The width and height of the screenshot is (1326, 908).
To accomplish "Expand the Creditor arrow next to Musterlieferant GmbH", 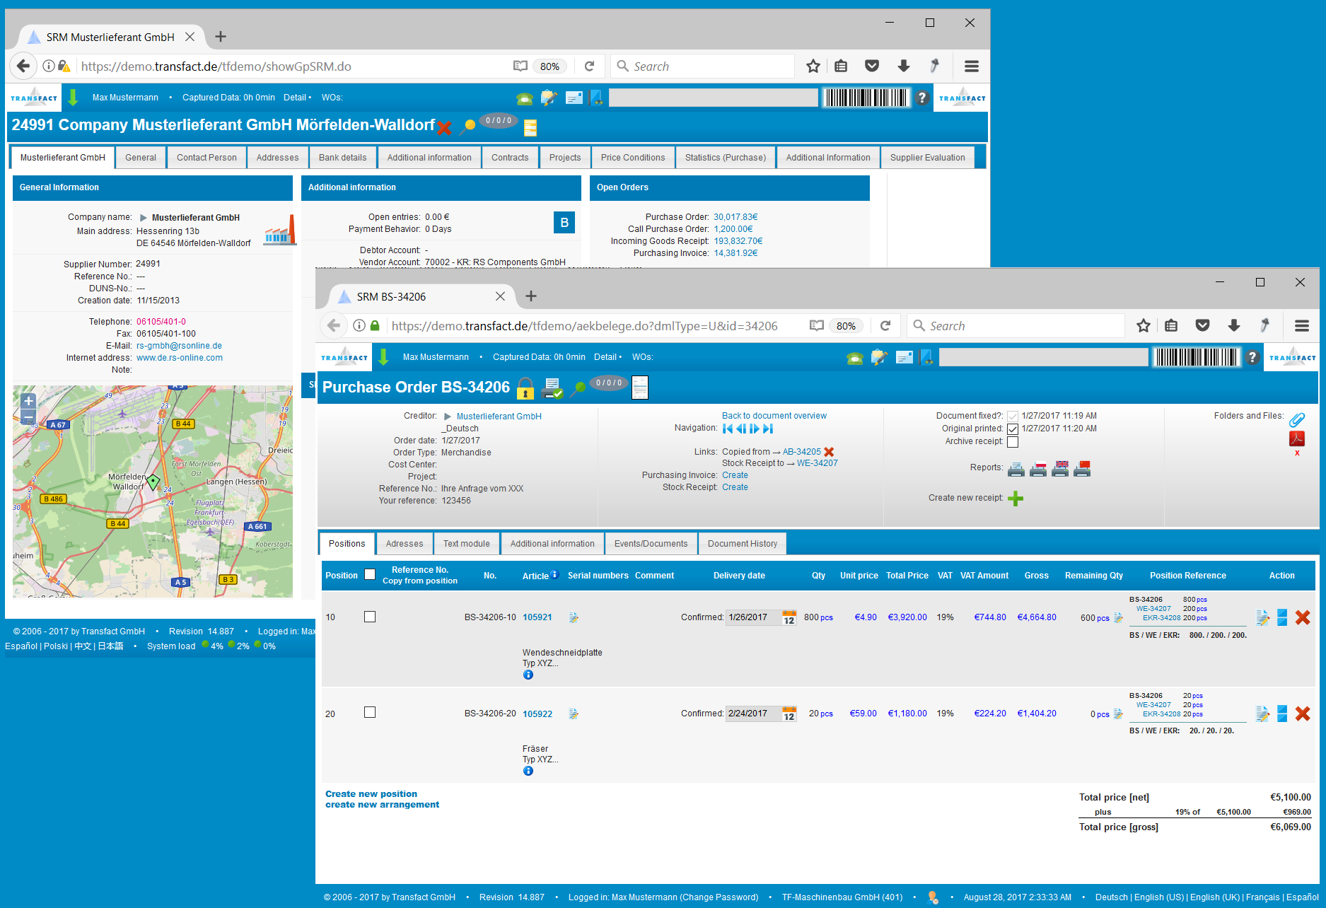I will point(448,417).
